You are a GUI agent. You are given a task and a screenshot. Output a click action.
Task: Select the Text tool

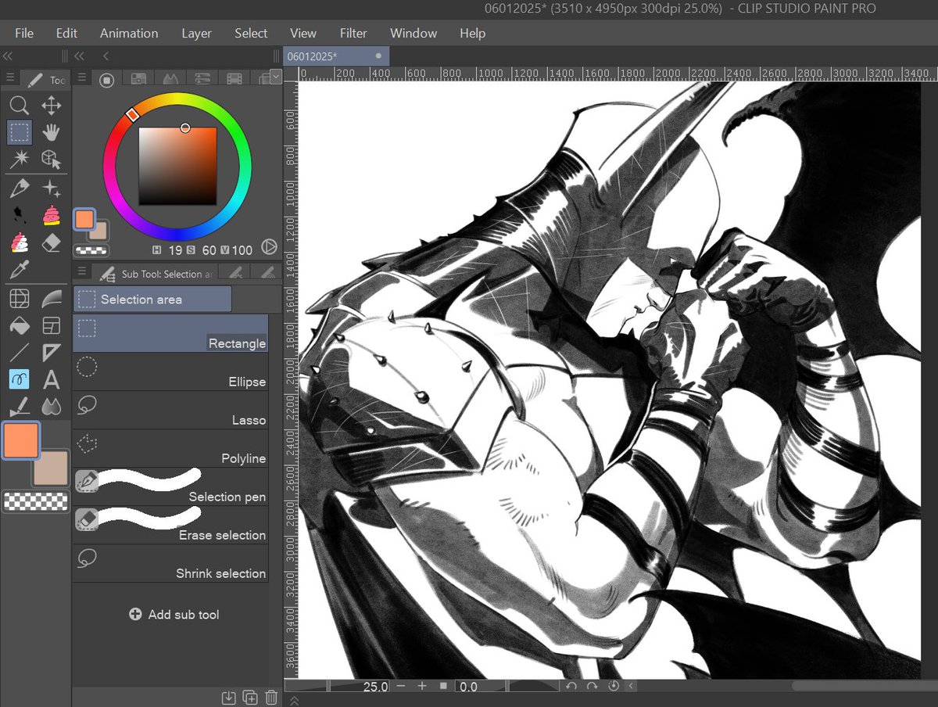pos(52,380)
